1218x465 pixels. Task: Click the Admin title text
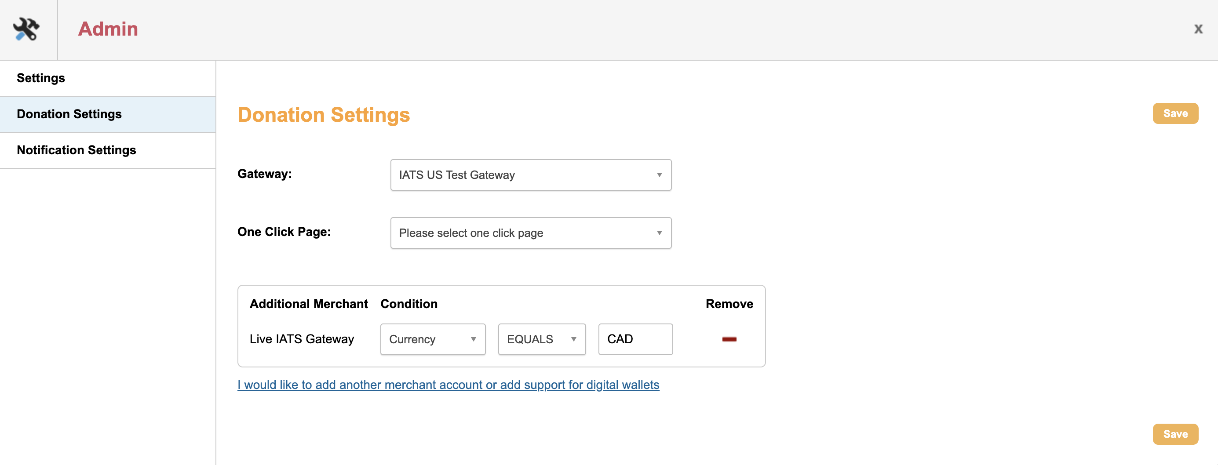(x=108, y=29)
